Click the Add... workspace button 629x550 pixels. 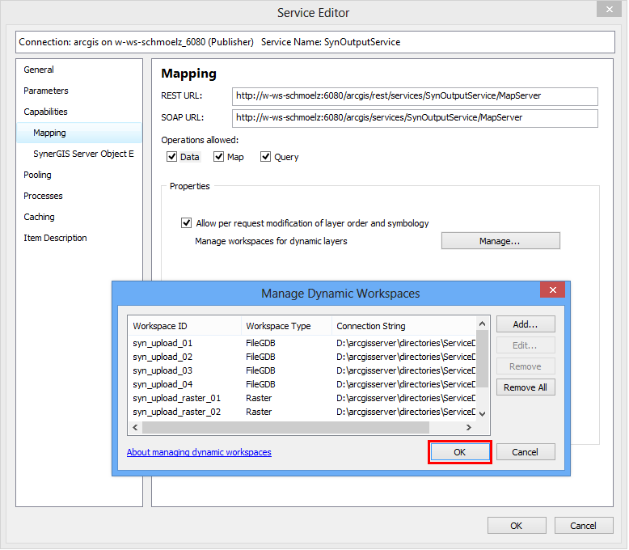pos(526,324)
